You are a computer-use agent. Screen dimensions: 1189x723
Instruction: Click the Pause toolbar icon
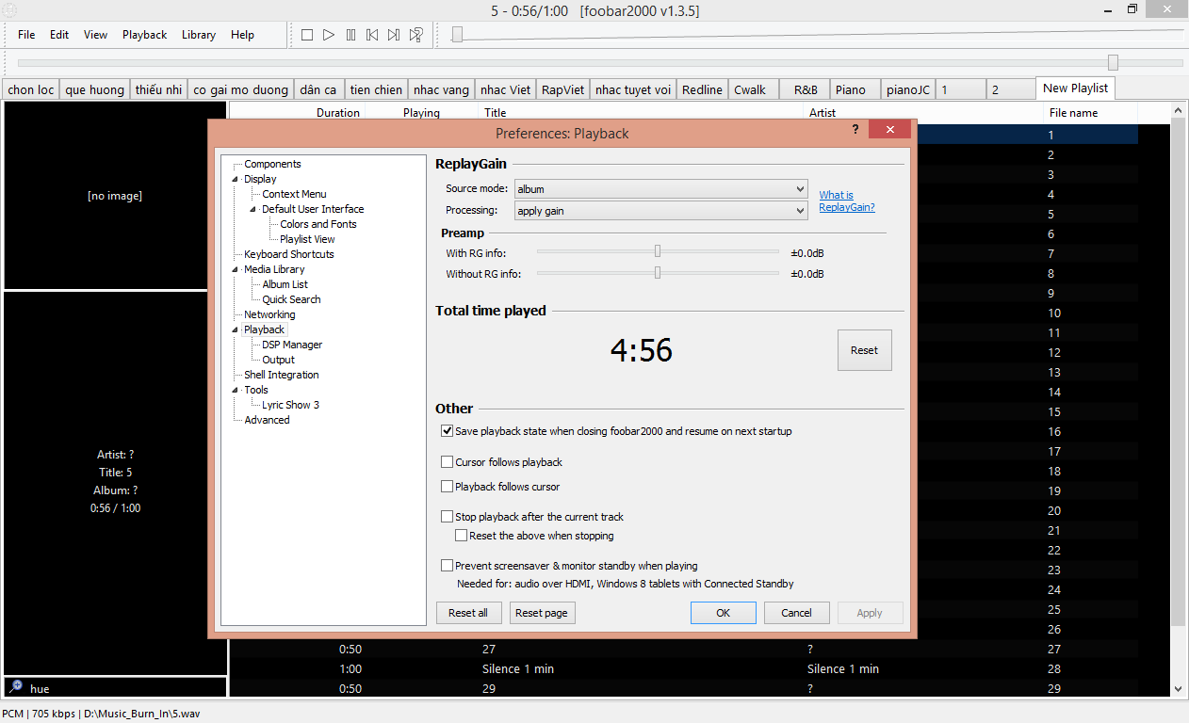(x=350, y=35)
